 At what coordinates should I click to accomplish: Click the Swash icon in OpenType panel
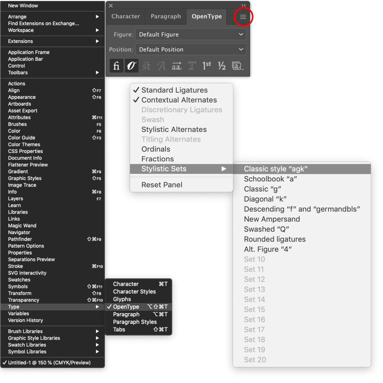tap(161, 66)
